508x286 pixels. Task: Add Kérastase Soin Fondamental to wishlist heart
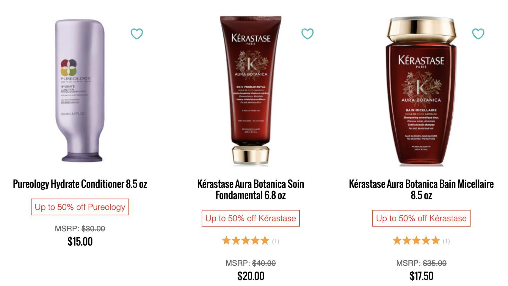pyautogui.click(x=308, y=34)
